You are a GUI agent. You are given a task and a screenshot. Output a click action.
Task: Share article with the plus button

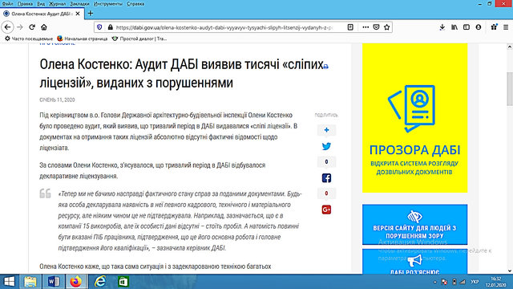point(326,130)
